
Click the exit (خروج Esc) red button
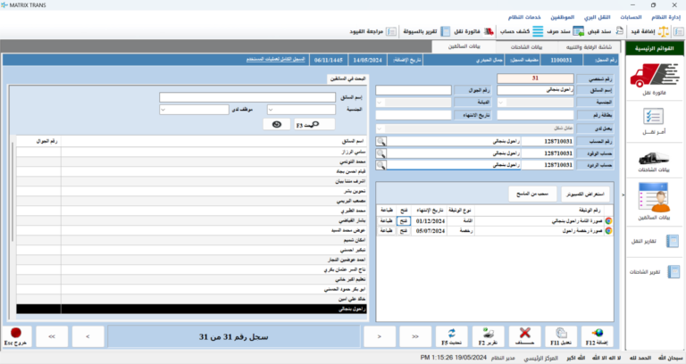point(16,336)
